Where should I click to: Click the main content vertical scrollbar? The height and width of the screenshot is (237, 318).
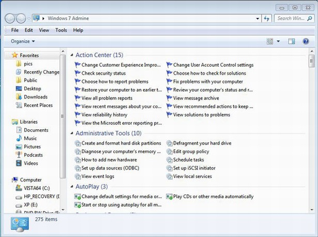pyautogui.click(x=311, y=129)
